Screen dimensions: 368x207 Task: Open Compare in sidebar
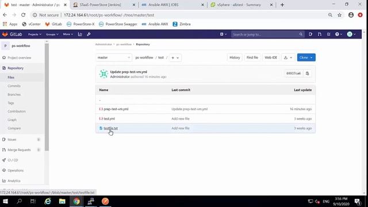14,128
